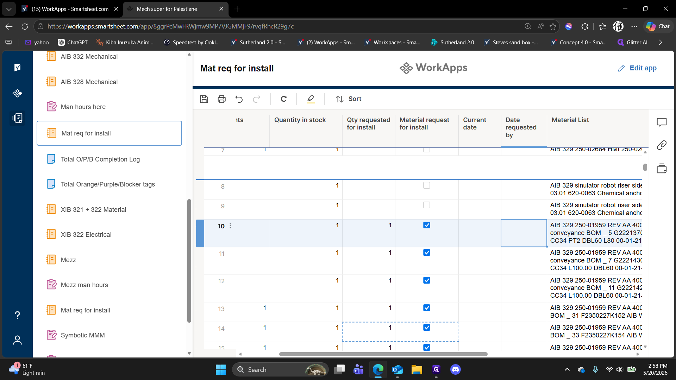This screenshot has height=380, width=676.
Task: Open File Explorer from the taskbar
Action: (x=417, y=369)
